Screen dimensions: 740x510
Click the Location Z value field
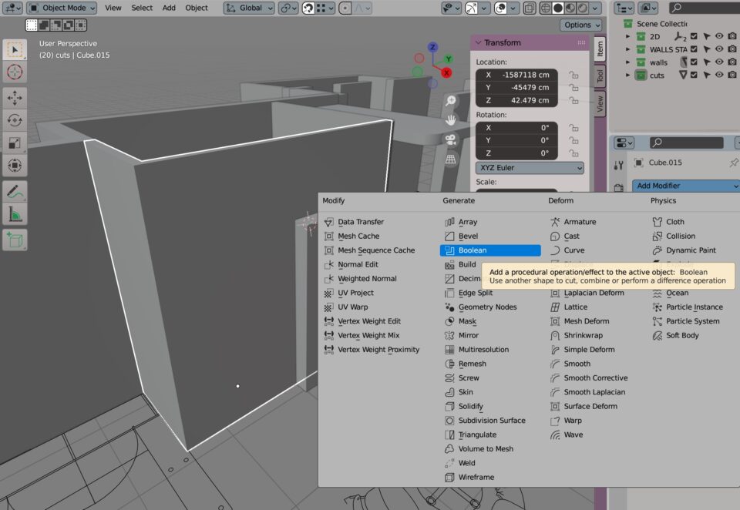[x=516, y=101]
